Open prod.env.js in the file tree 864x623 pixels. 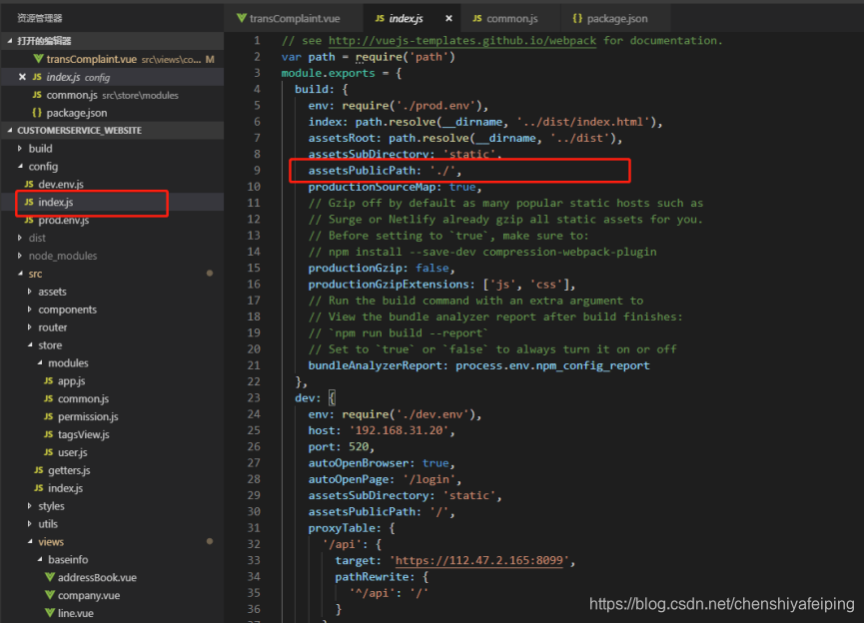click(x=63, y=220)
